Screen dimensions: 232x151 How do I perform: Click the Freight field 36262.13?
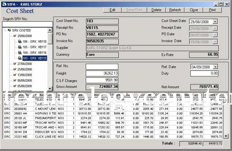102,73
